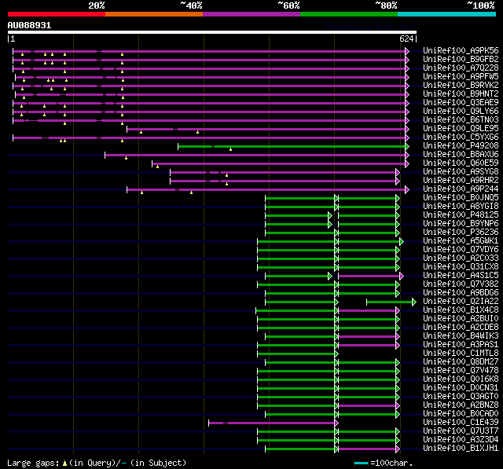Open the UniRef100_P49208 hit label
The width and height of the screenshot is (503, 469).
461,146
